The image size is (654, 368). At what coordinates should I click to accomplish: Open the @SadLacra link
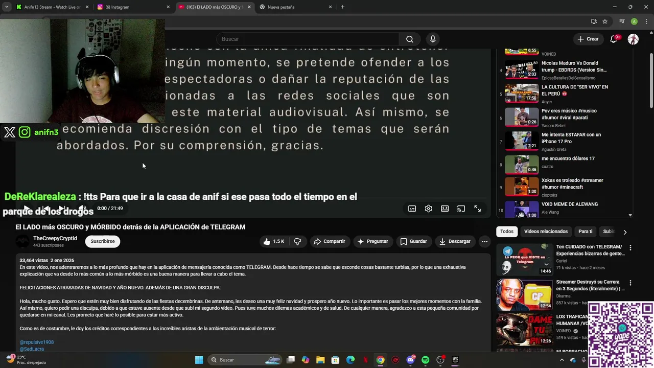click(x=32, y=349)
